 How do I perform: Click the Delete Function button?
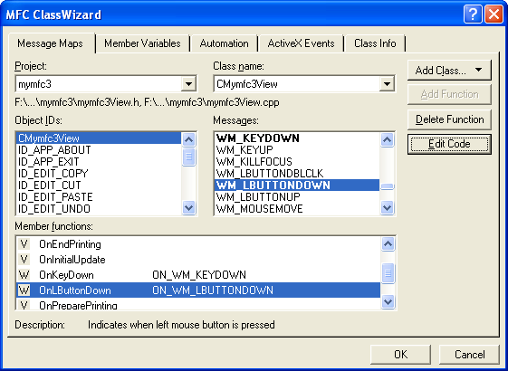click(449, 119)
